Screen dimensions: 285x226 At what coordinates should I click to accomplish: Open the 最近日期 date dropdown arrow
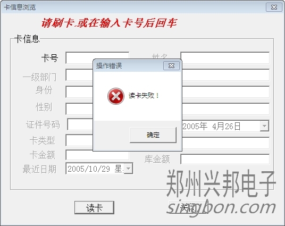point(128,169)
